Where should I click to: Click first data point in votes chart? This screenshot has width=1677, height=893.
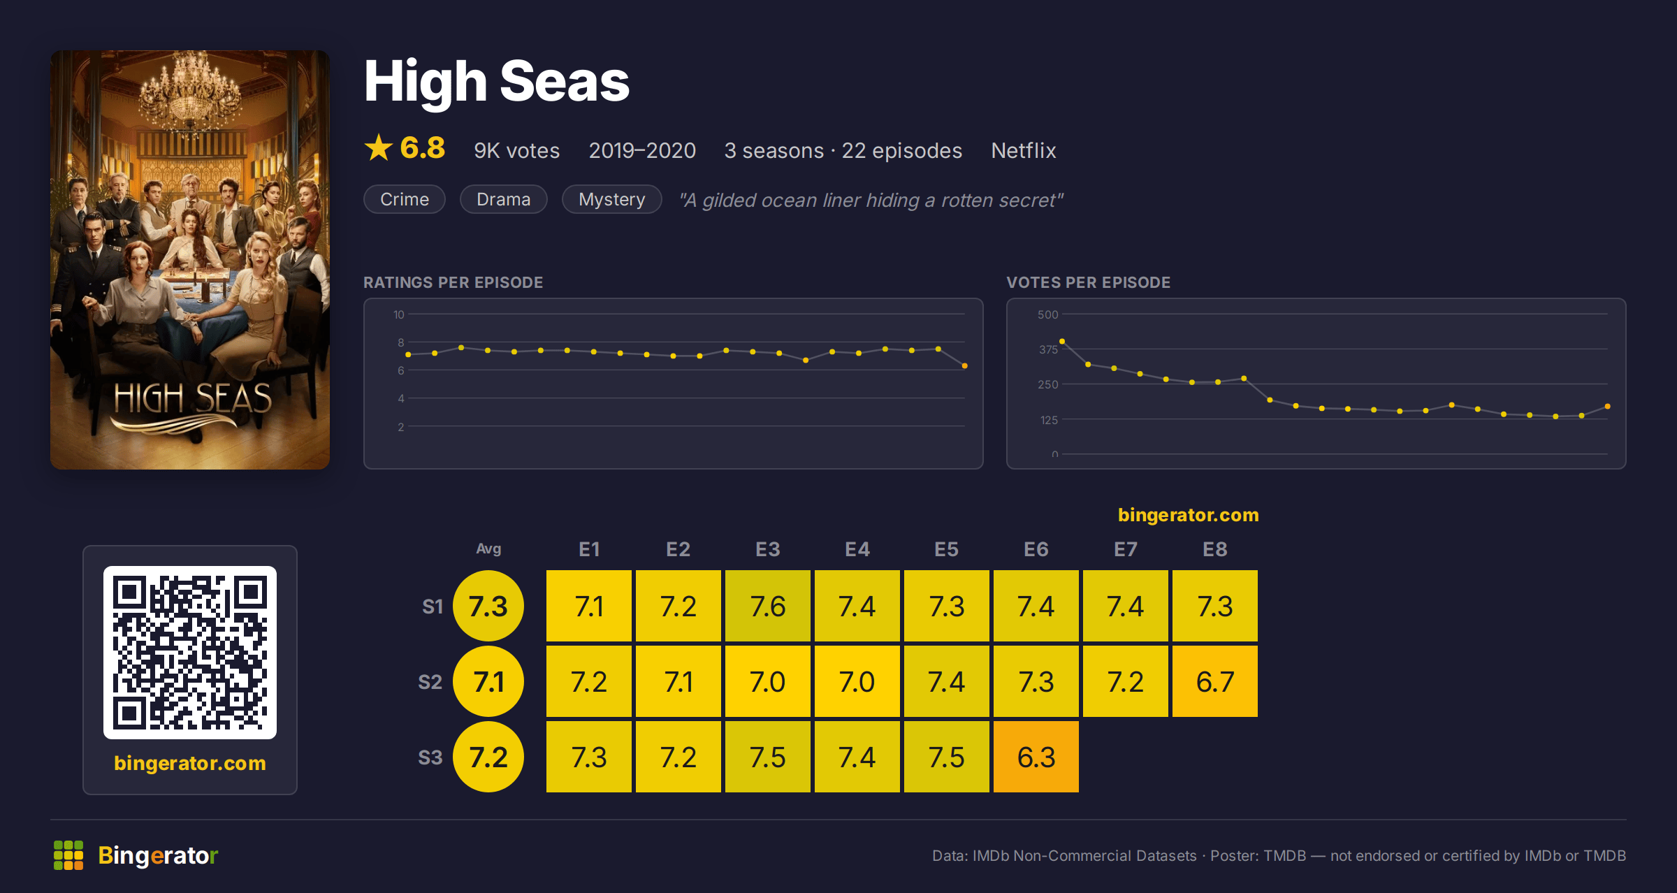(x=1062, y=341)
